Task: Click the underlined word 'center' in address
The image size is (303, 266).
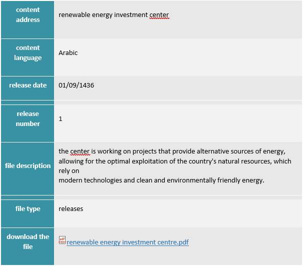Action: (x=159, y=15)
